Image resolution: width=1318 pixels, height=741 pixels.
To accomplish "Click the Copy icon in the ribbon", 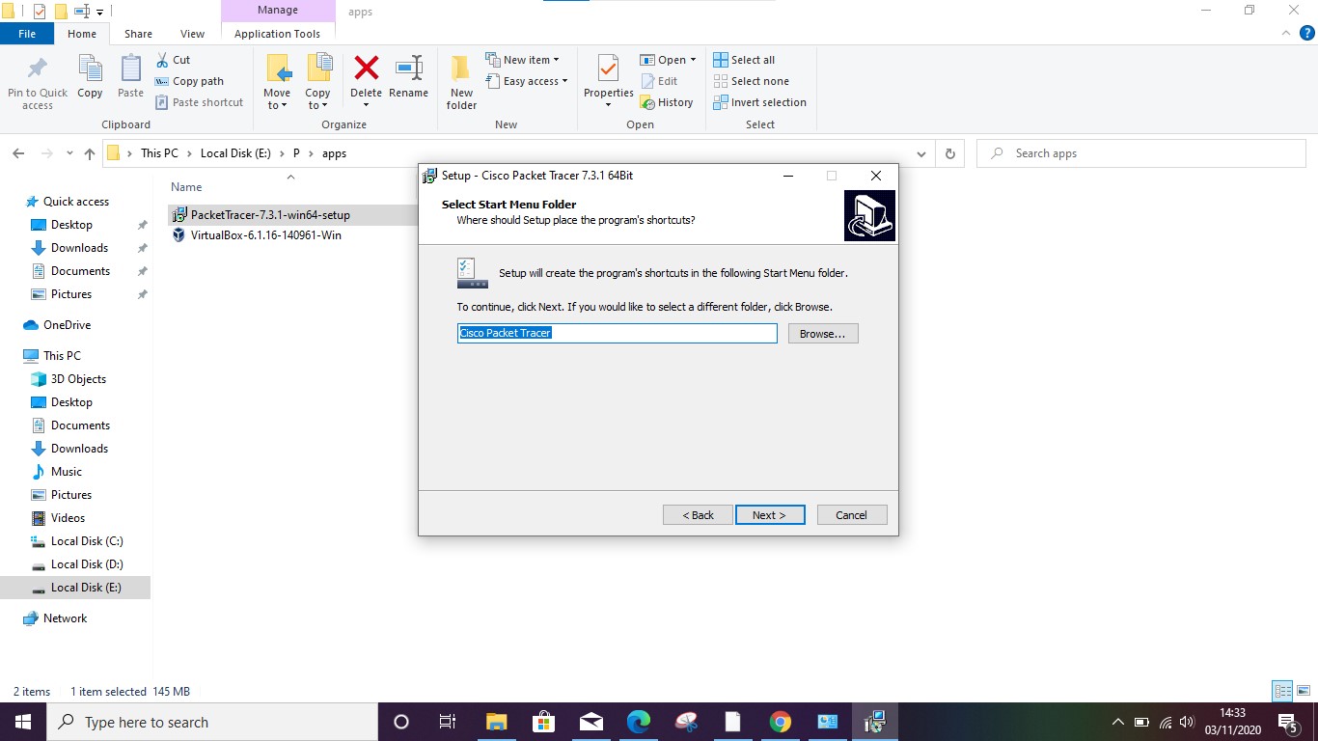I will tap(90, 80).
